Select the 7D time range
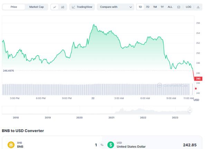The height and width of the screenshot is (149, 208). point(148,7)
